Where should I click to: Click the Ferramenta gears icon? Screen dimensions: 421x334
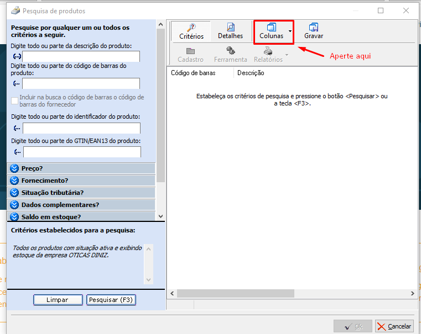(x=230, y=51)
